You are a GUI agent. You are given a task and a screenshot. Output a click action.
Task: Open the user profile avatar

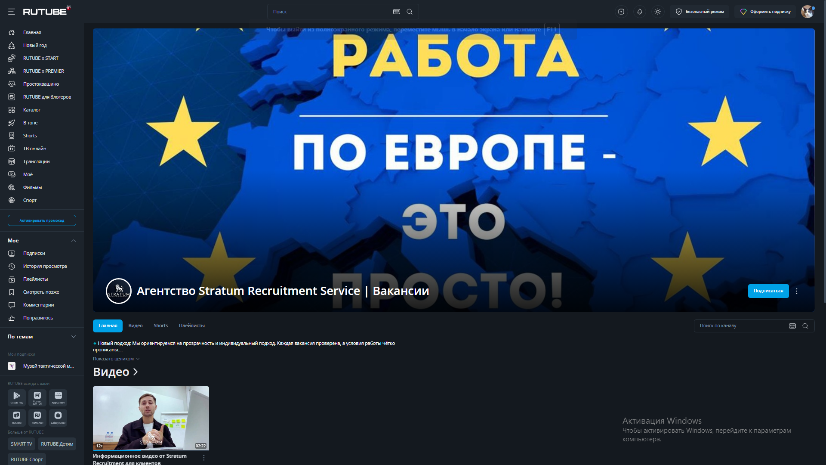808,12
